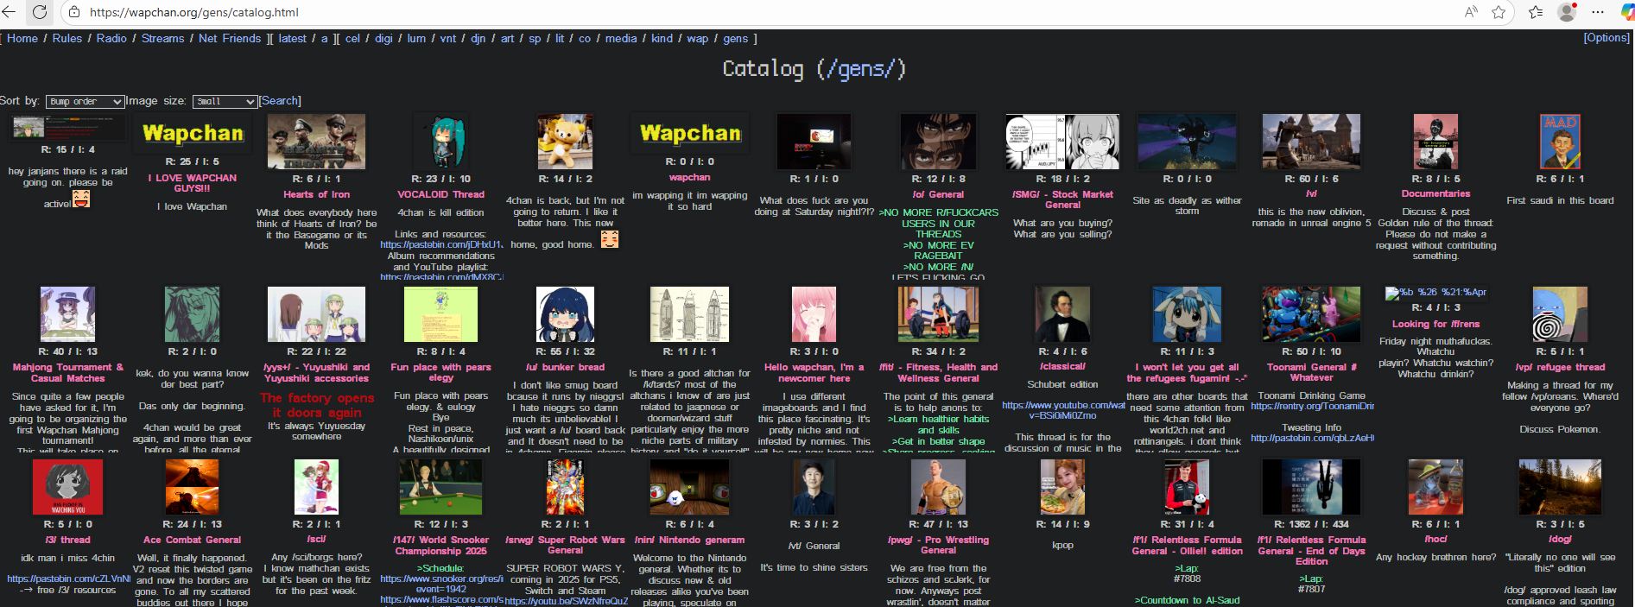Viewport: 1635px width, 607px height.
Task: Open youtube link in /classical/ thread
Action: 1063,410
